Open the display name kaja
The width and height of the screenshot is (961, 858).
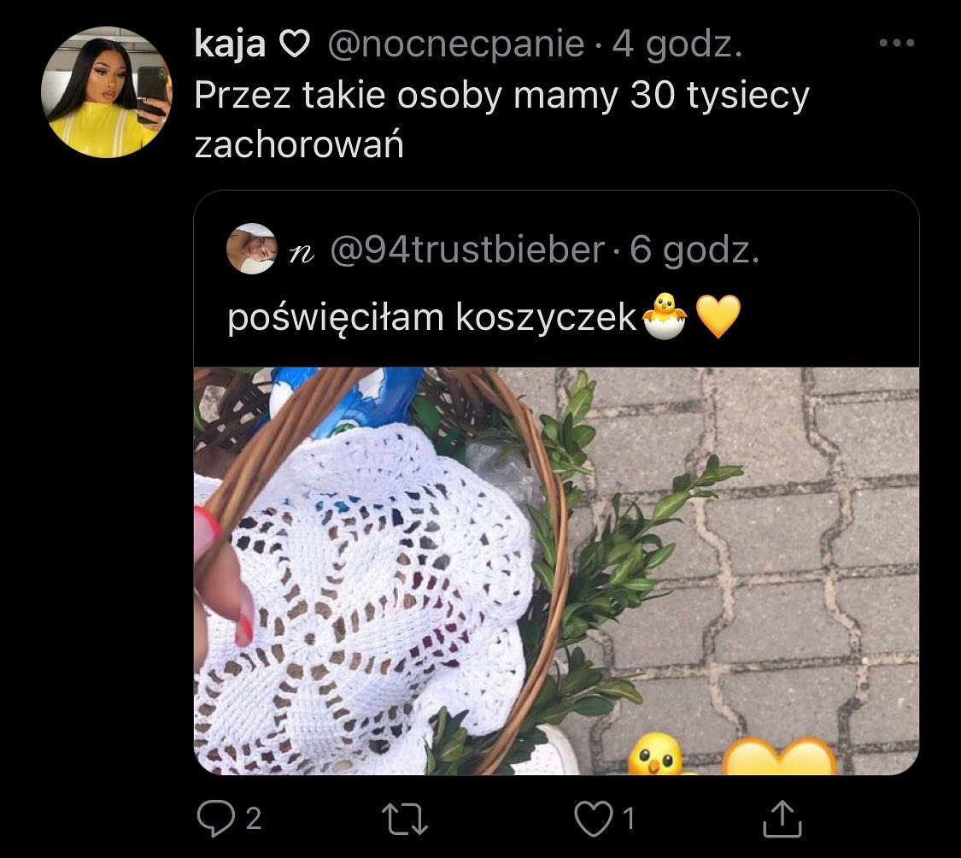[x=230, y=44]
